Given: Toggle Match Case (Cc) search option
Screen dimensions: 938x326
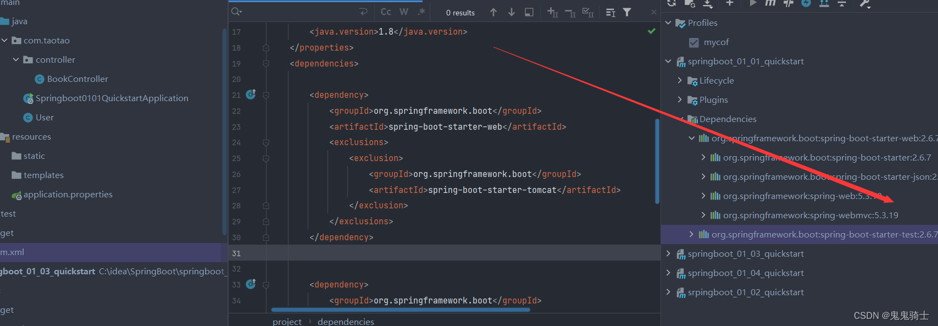Looking at the screenshot, I should pos(386,12).
